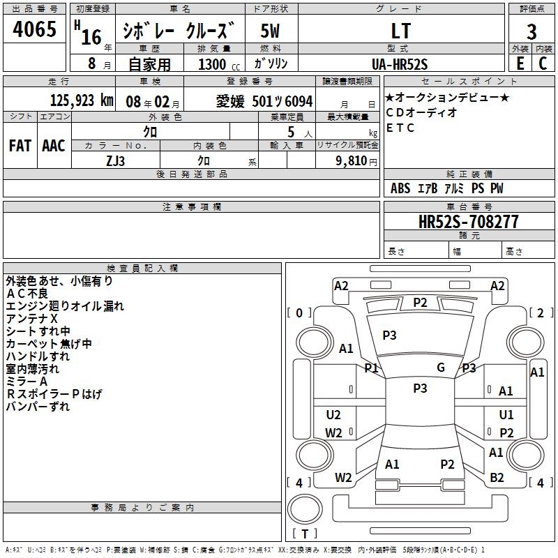
Task: Click the note アンテナX
Action: tap(31, 319)
